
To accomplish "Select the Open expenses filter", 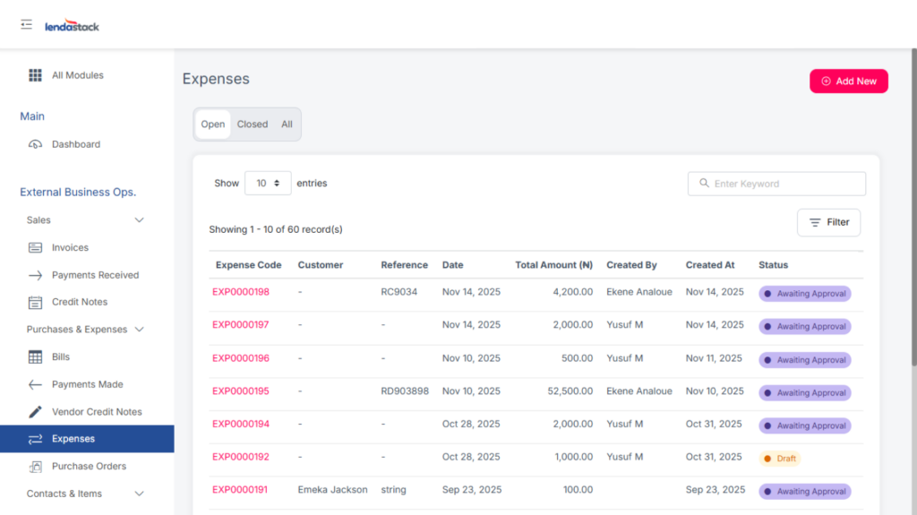I will tap(213, 124).
